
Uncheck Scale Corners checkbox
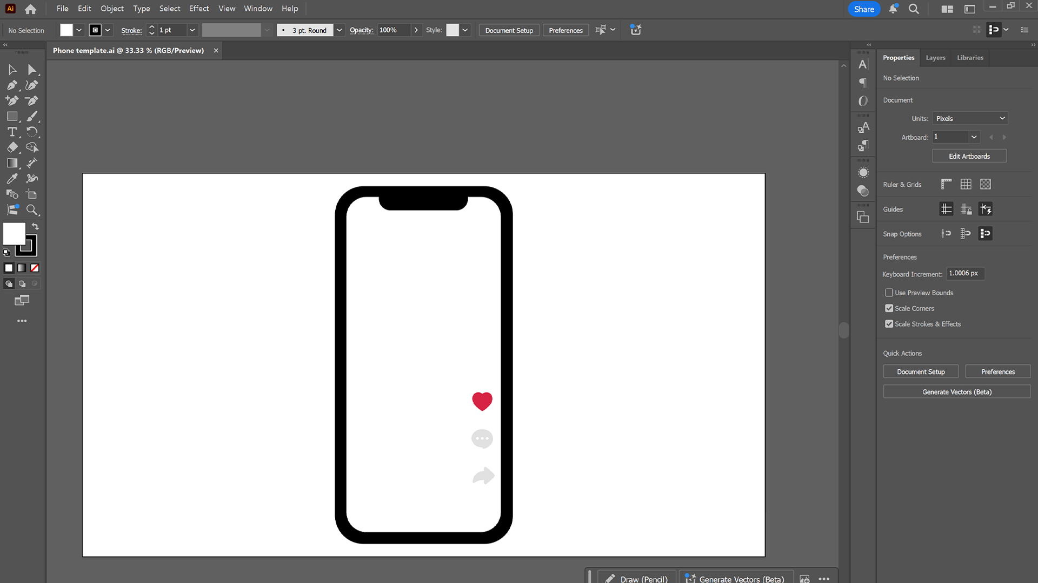pyautogui.click(x=889, y=308)
